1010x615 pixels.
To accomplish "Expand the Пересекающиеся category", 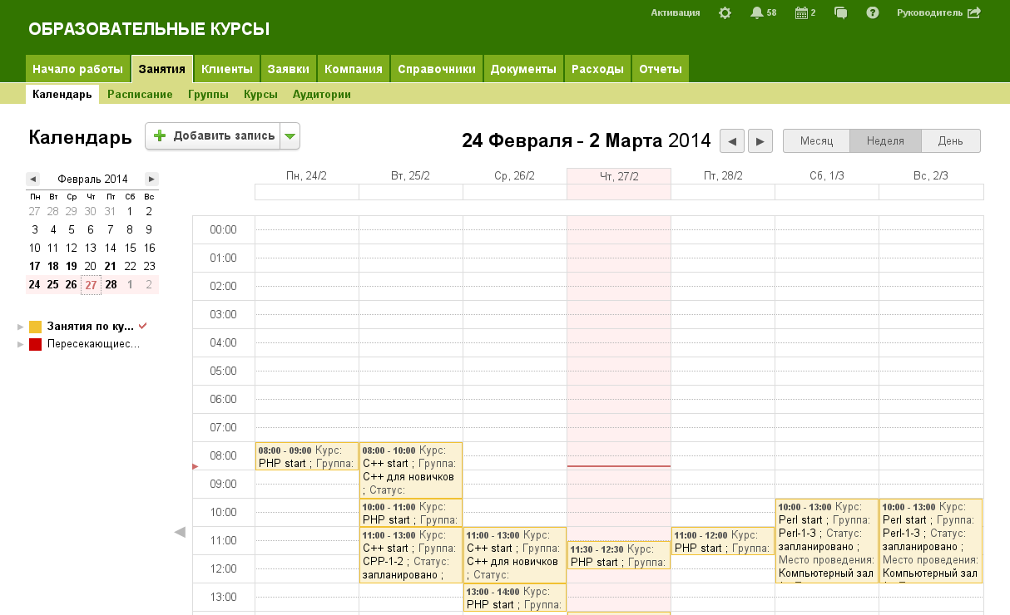I will click(21, 344).
